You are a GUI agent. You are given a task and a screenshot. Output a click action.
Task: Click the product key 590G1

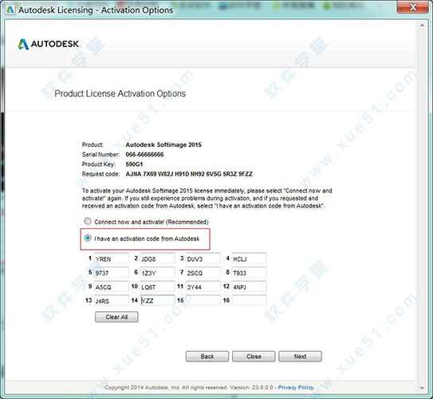(134, 164)
